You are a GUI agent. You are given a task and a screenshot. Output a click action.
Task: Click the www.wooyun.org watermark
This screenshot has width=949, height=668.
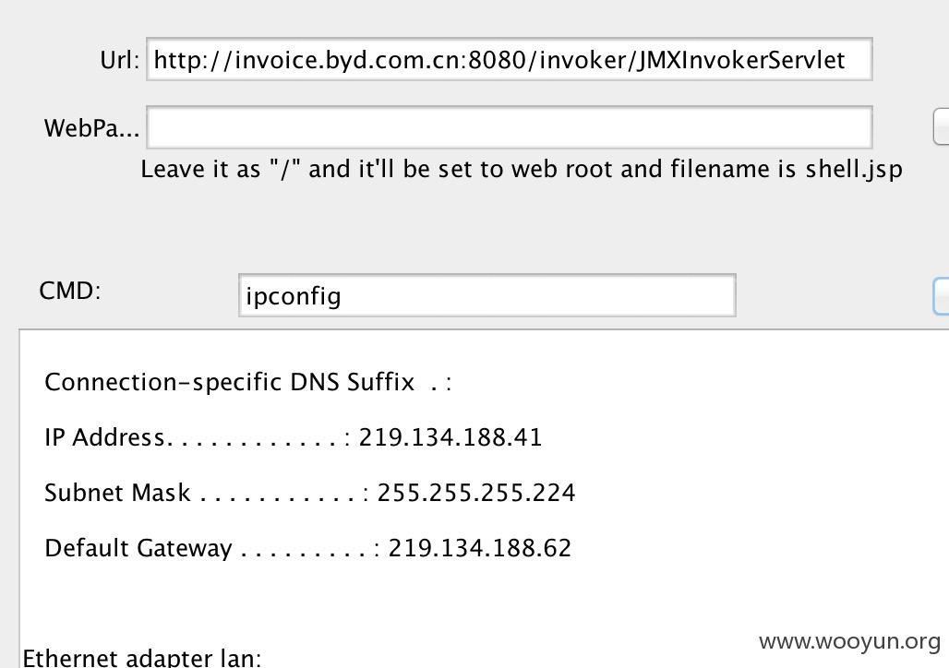849,641
